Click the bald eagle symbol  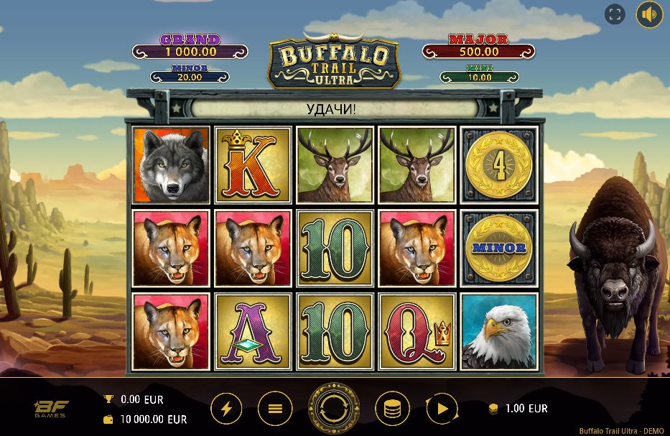[x=499, y=332]
